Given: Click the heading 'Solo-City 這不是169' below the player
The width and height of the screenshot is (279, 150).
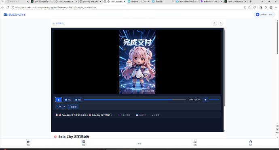Looking at the screenshot, I should pyautogui.click(x=74, y=137).
